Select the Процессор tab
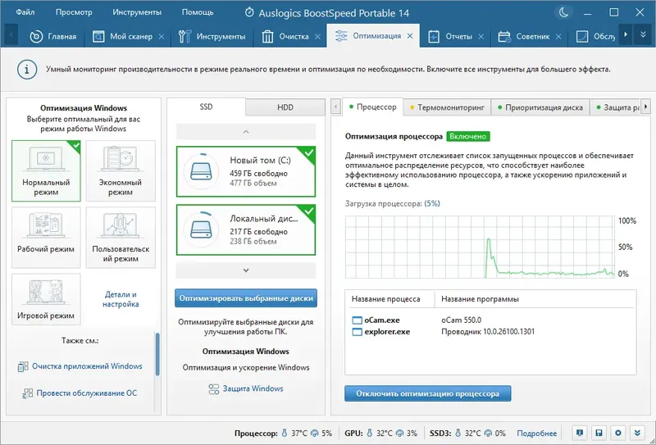Screen dimensions: 656x445 pos(372,107)
